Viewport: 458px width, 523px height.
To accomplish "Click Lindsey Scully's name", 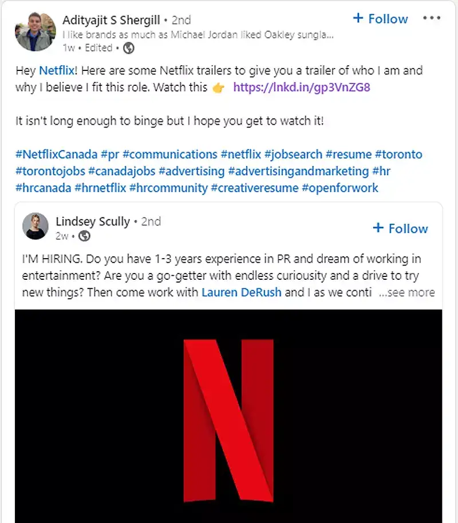I will [x=94, y=221].
